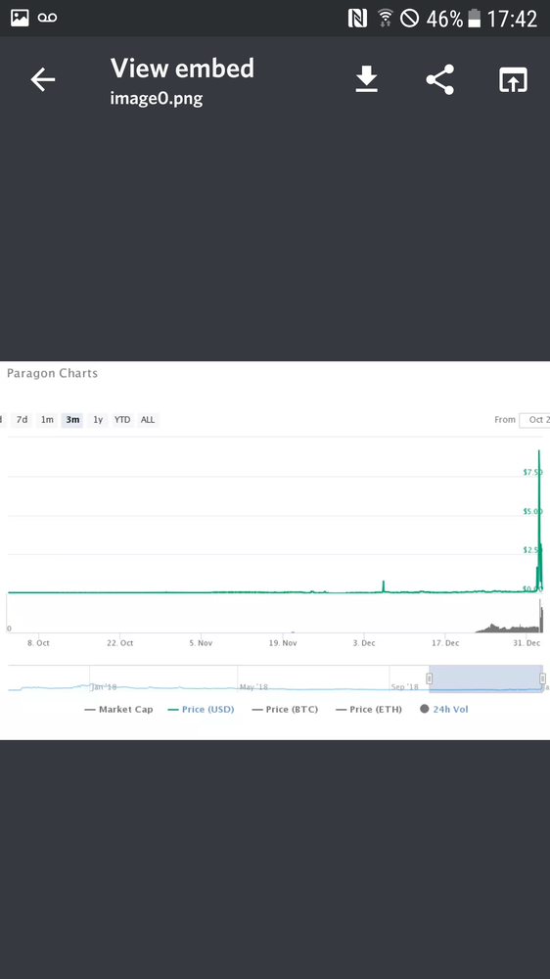The width and height of the screenshot is (550, 979).
Task: Toggle the Price (BTC) series
Action: tap(285, 709)
